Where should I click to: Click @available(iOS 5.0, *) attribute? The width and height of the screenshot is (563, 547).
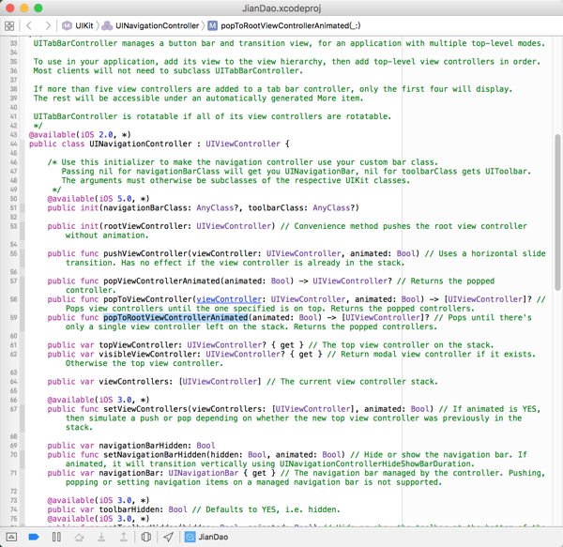coord(99,199)
